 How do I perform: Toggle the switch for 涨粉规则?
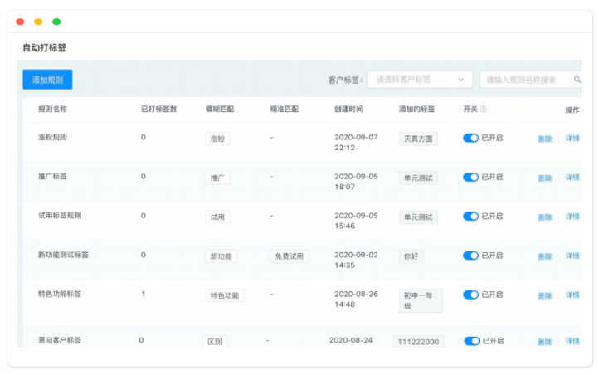point(470,138)
